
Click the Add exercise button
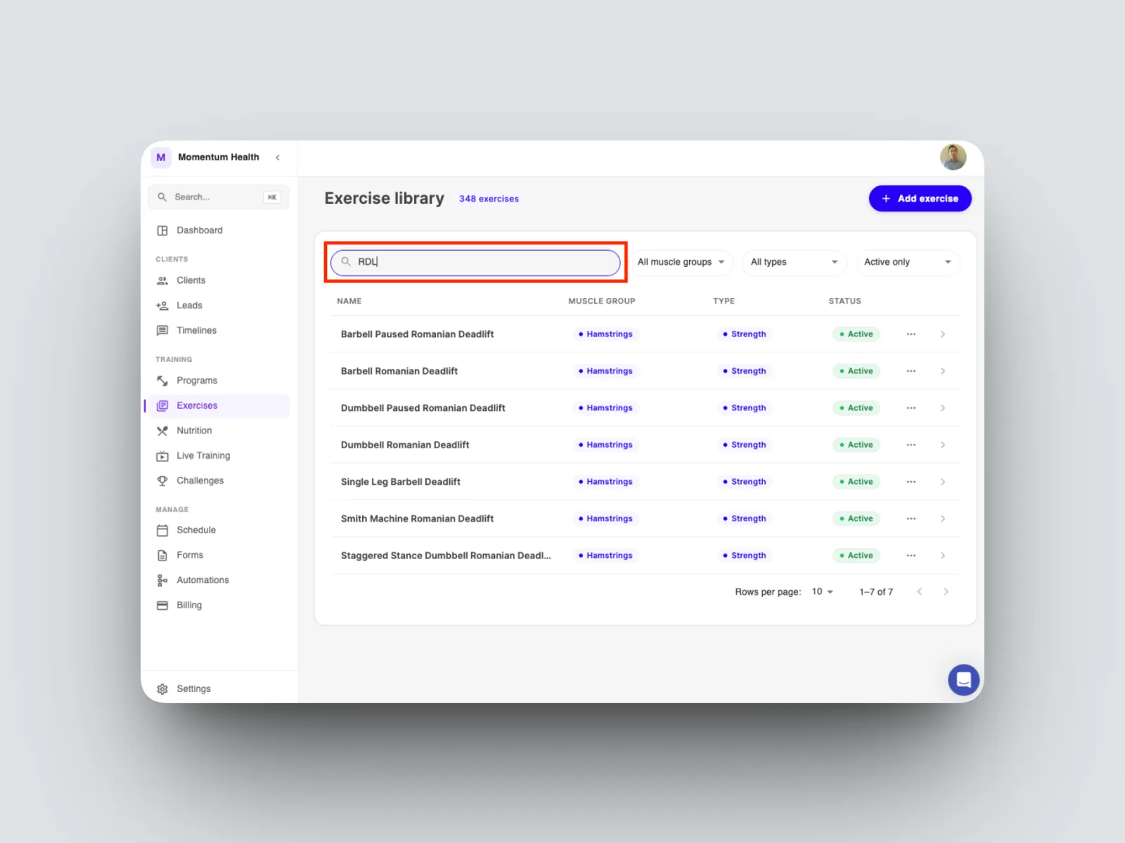pyautogui.click(x=920, y=199)
